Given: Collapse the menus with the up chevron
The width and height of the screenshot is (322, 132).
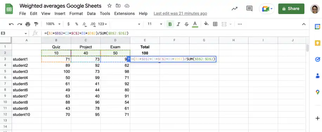Looking at the screenshot, I should [x=304, y=24].
